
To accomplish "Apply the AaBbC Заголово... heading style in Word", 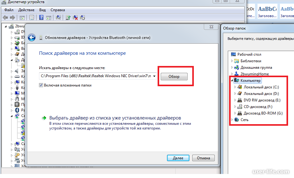I will coord(267,12).
